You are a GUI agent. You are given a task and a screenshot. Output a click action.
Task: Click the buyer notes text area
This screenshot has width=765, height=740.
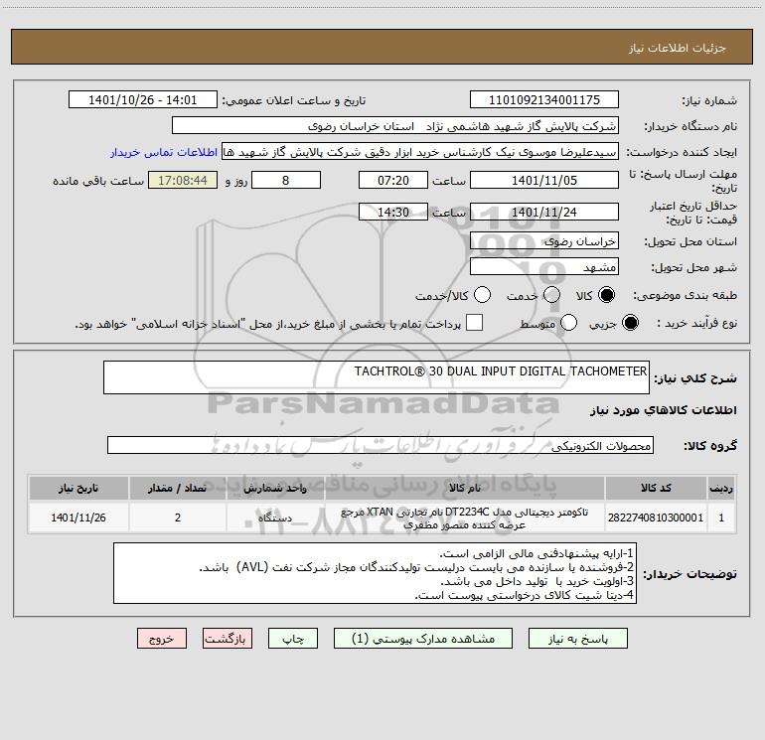click(375, 574)
